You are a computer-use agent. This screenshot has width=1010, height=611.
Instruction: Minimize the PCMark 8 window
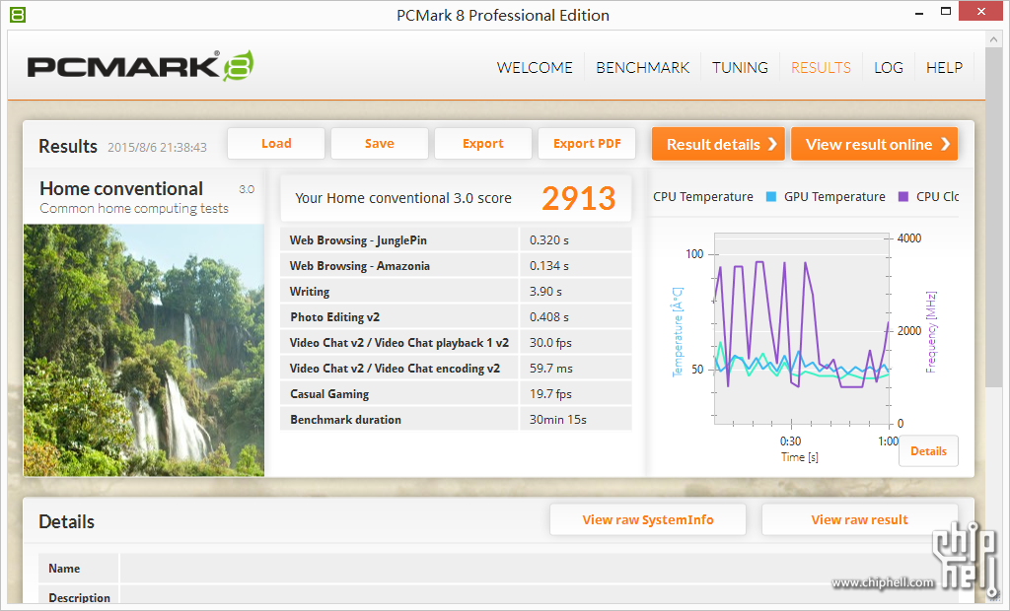tap(919, 12)
